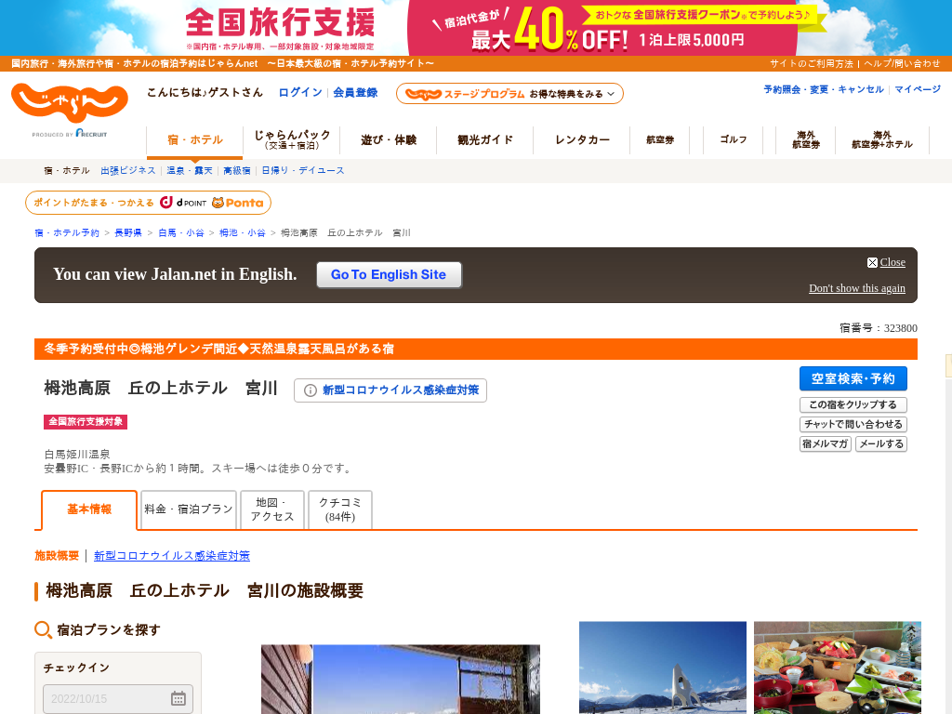Screen dimensions: 952x714
Task: Click the dPOINT logo
Action: click(183, 203)
